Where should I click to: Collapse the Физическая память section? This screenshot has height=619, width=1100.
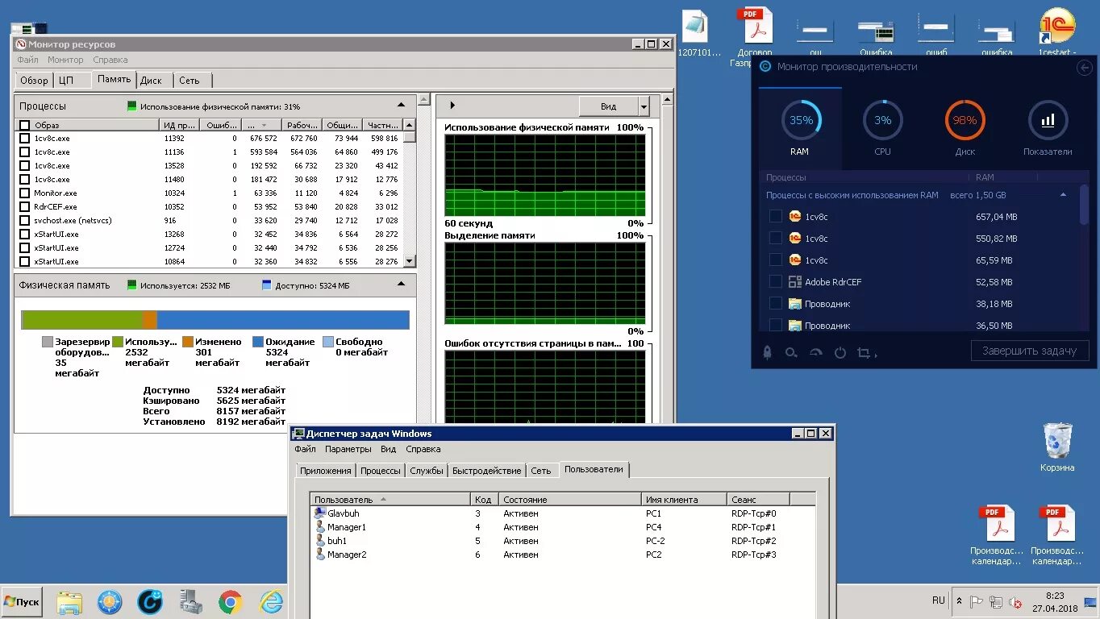point(402,285)
